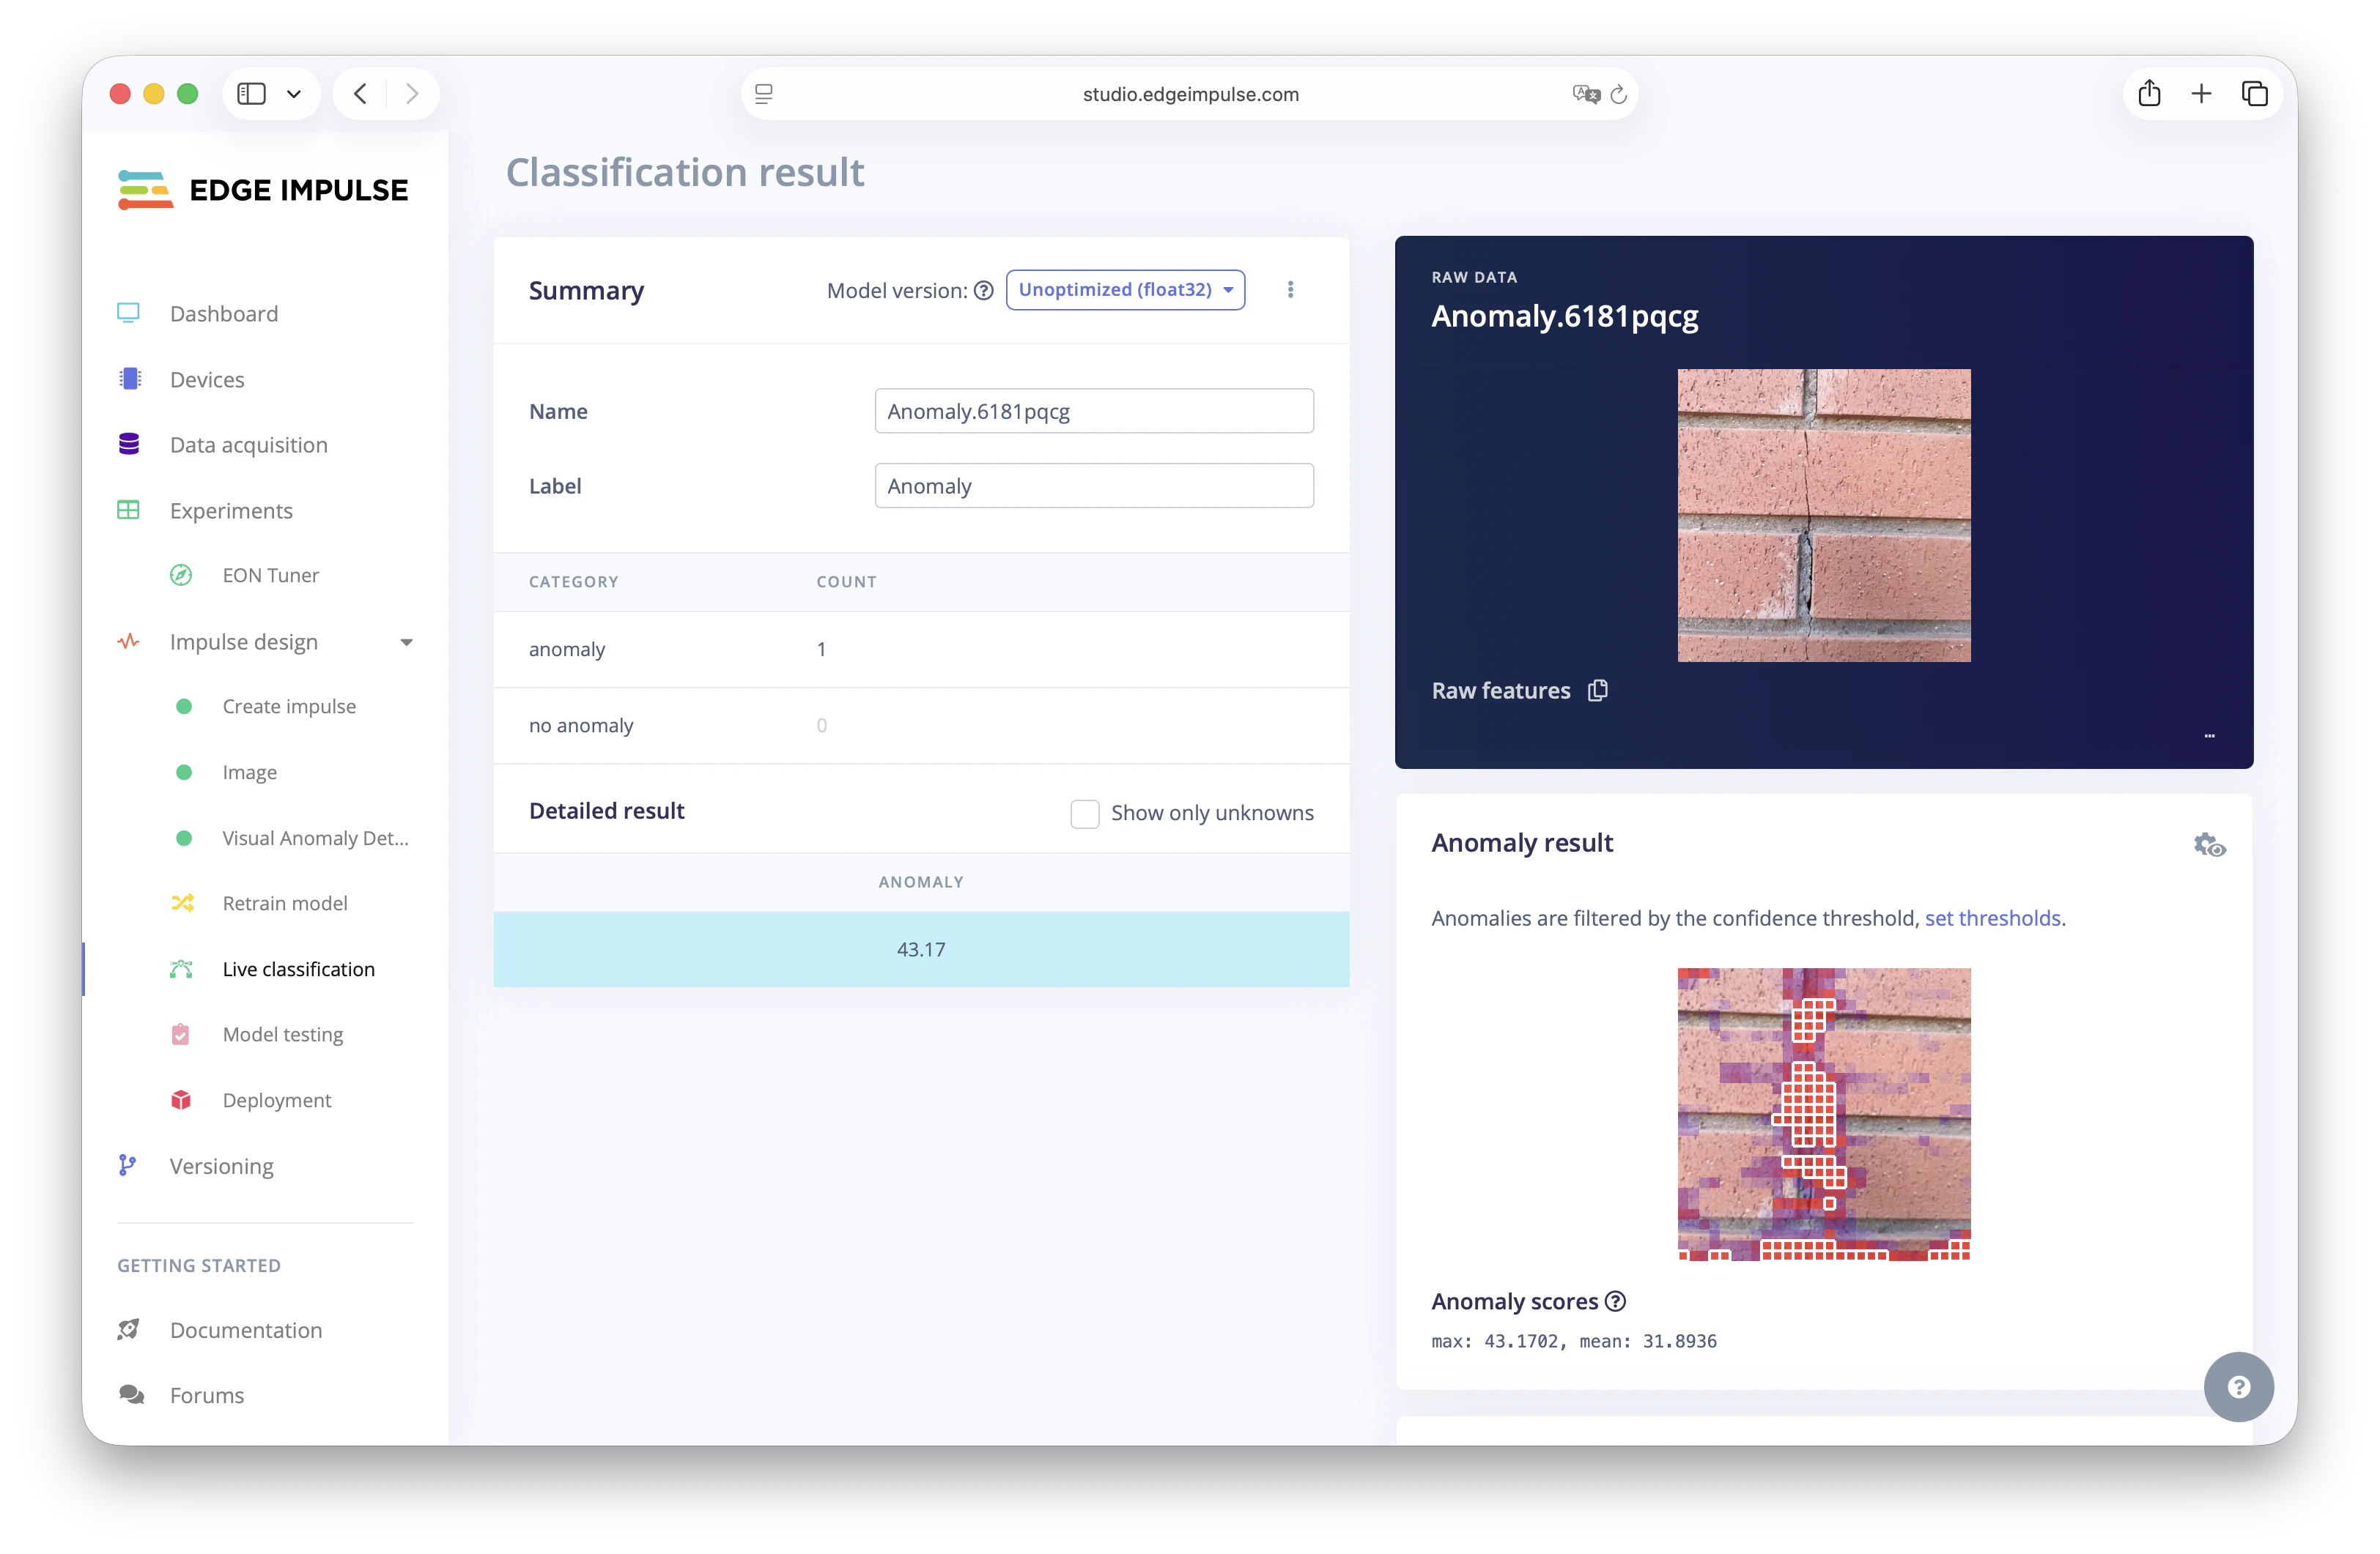Click the Safari share icon
The image size is (2380, 1554).
point(2149,94)
